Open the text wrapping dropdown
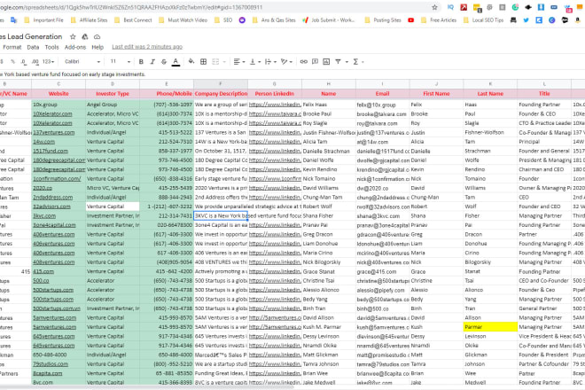The image size is (585, 390). [269, 61]
